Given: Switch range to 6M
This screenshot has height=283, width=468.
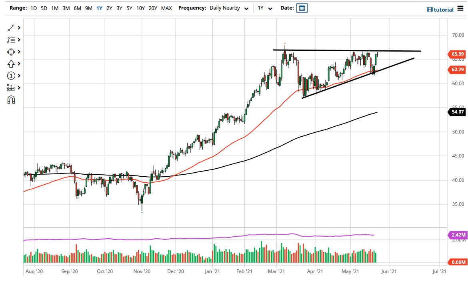Looking at the screenshot, I should (x=77, y=8).
